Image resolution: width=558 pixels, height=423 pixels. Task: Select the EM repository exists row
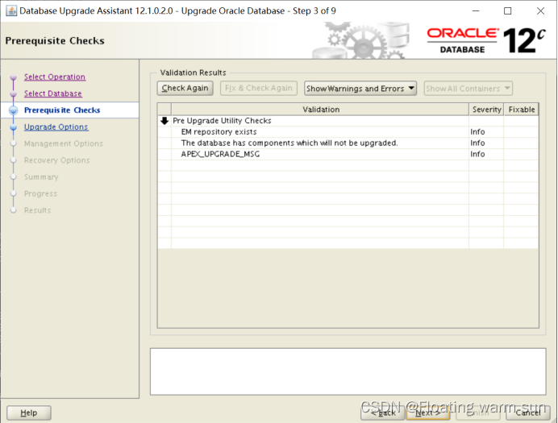348,132
